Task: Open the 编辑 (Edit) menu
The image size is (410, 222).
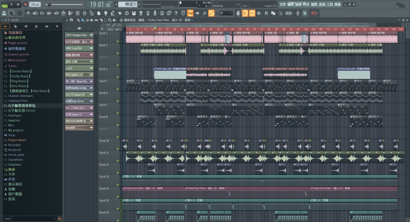Action: tap(290, 4)
